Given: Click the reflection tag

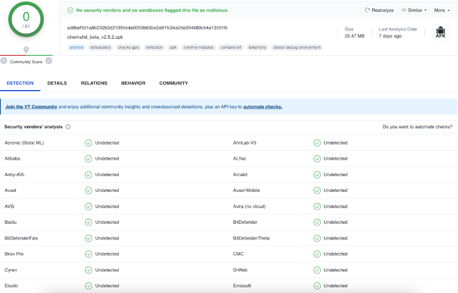Looking at the screenshot, I should coord(154,47).
